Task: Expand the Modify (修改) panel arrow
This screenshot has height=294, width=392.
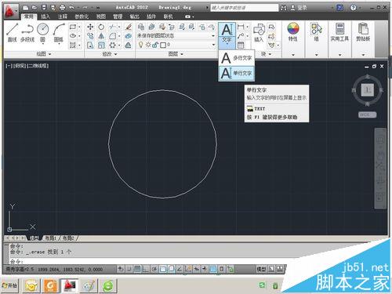Action: tap(116, 54)
